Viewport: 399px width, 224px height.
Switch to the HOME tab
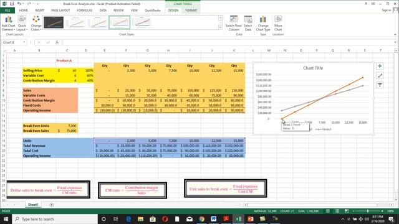(24, 11)
